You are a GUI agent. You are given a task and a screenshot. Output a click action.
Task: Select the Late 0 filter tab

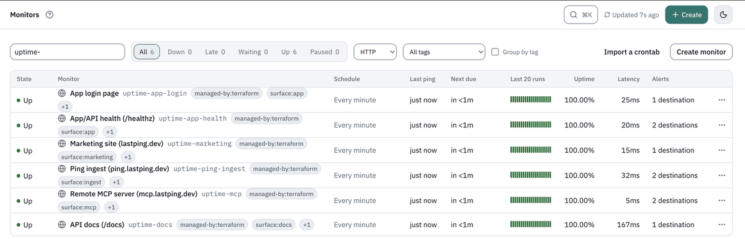[215, 52]
